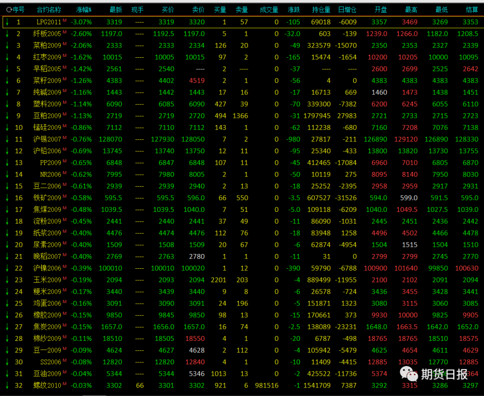
Task: Select contract 淀粉2009
Action: tap(47, 221)
